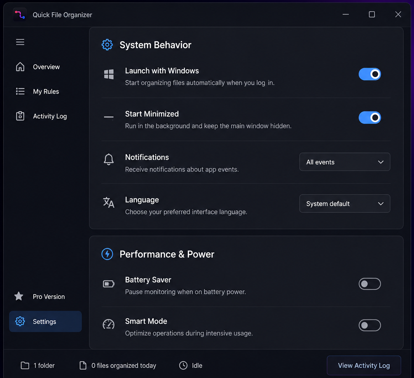Click the My Rules list icon
414x378 pixels.
[20, 91]
